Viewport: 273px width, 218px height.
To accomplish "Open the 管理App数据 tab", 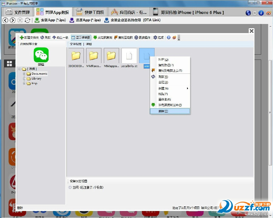I will [53, 12].
